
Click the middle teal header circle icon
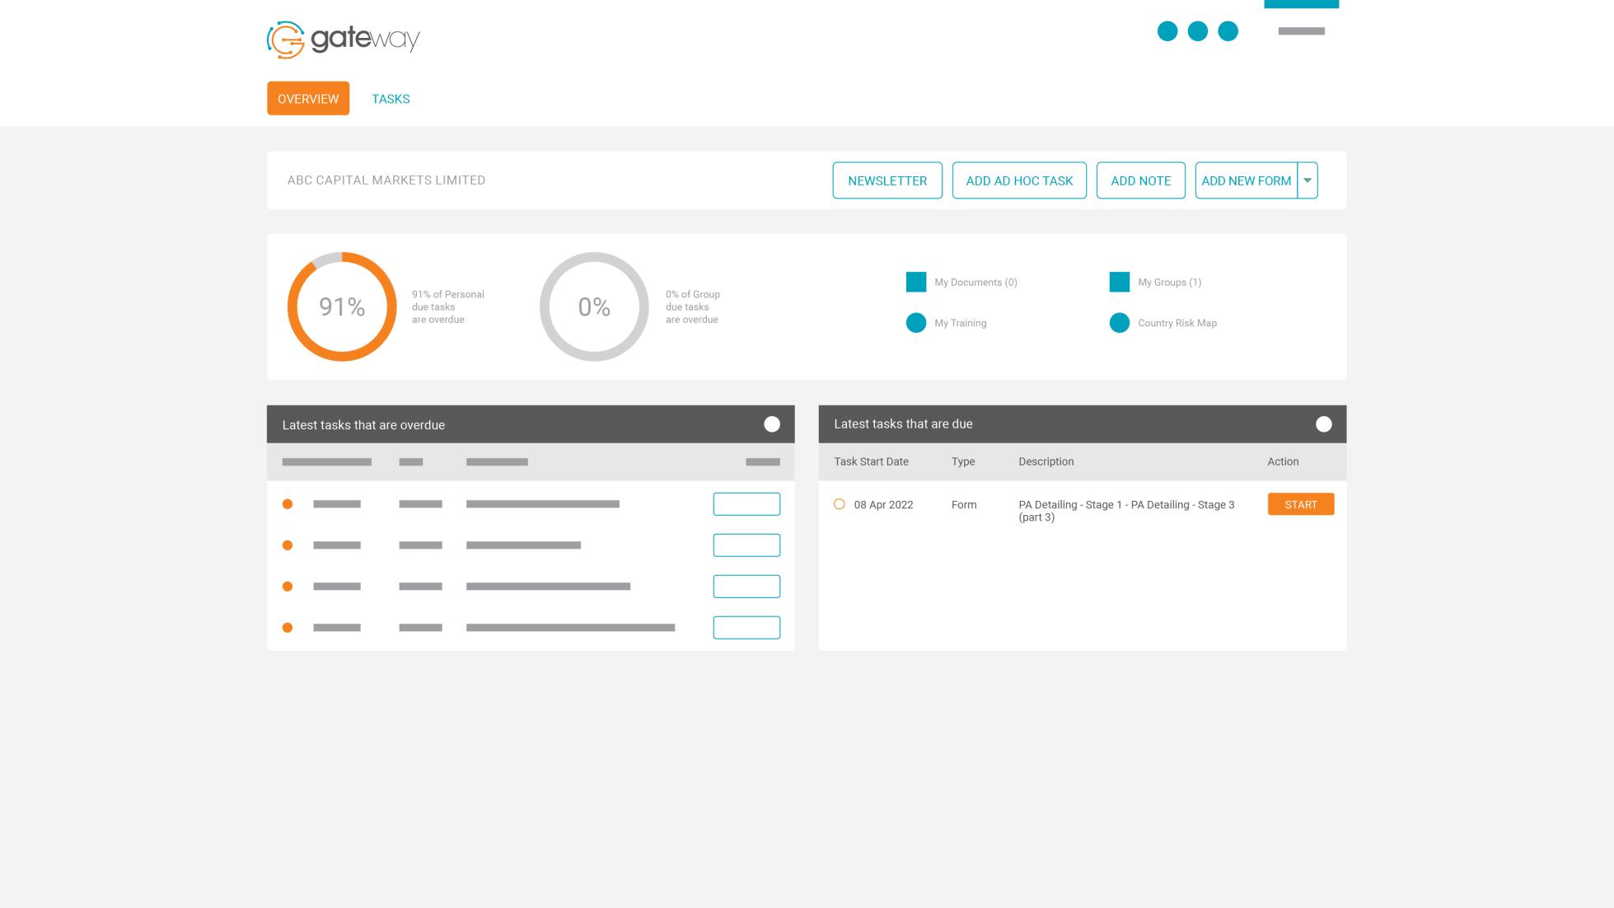coord(1197,31)
